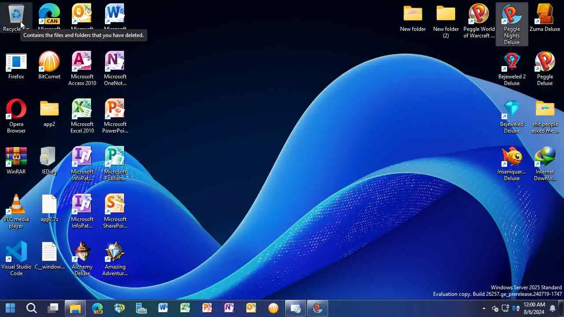Open Word from the taskbar
Screen dimensions: 564x317
163,308
